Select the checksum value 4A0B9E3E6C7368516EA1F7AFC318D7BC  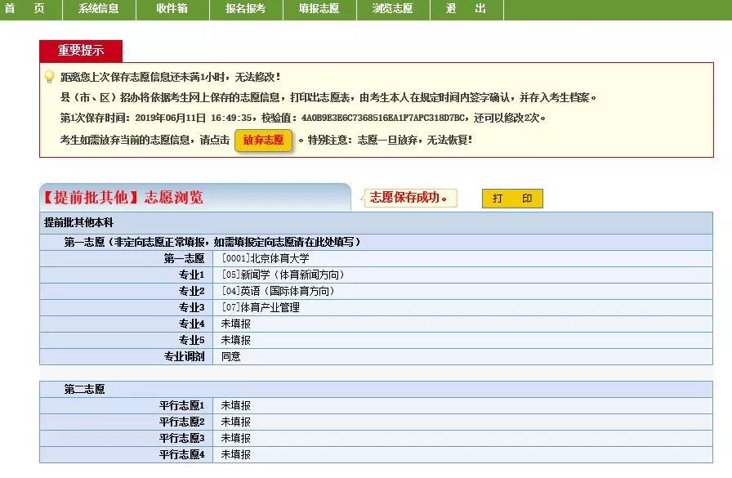pyautogui.click(x=383, y=118)
